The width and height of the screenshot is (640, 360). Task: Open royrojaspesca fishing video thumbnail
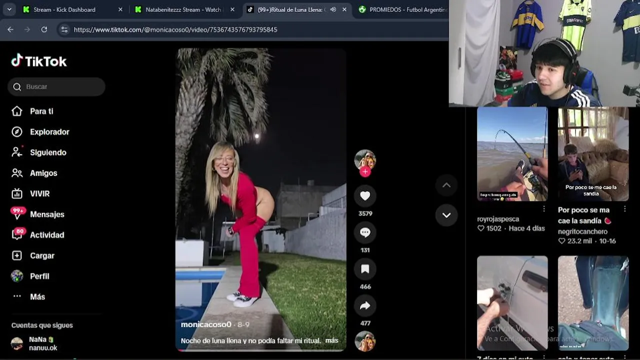512,154
